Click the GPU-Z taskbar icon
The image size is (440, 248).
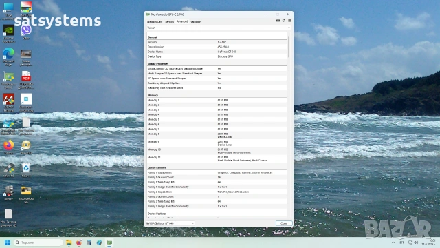point(109,242)
